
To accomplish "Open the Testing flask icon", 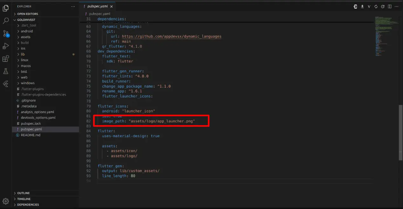I will 6,71.
